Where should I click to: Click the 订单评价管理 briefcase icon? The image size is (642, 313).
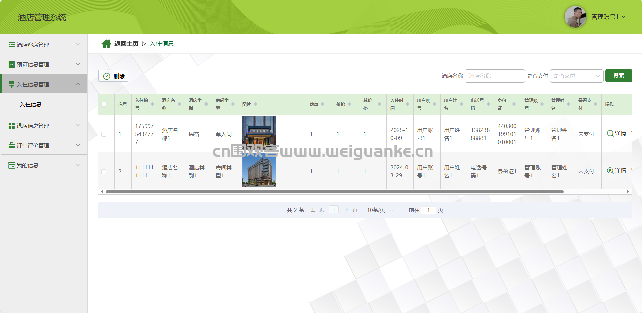coord(12,145)
